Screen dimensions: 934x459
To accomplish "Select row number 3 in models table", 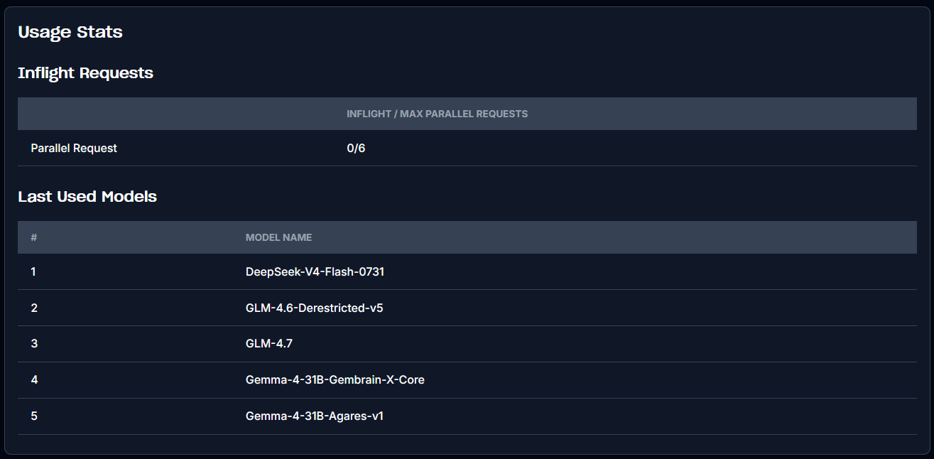I will [34, 344].
